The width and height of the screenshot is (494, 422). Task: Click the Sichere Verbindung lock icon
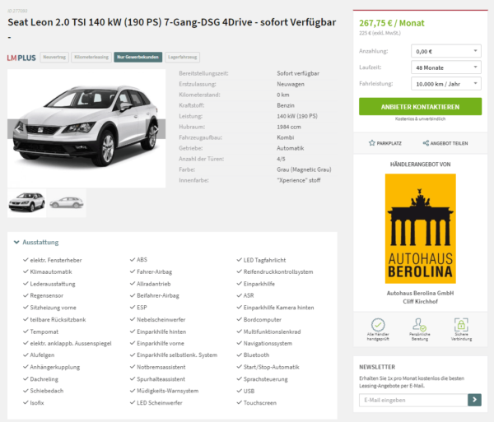coord(461,324)
